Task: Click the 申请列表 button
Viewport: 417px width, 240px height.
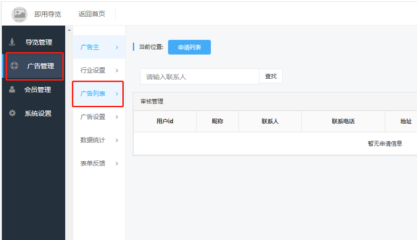Action: (x=189, y=47)
